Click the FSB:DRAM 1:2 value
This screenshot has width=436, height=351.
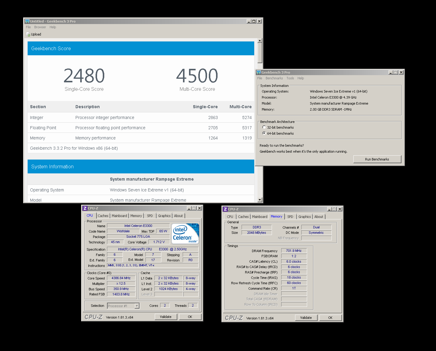[294, 256]
